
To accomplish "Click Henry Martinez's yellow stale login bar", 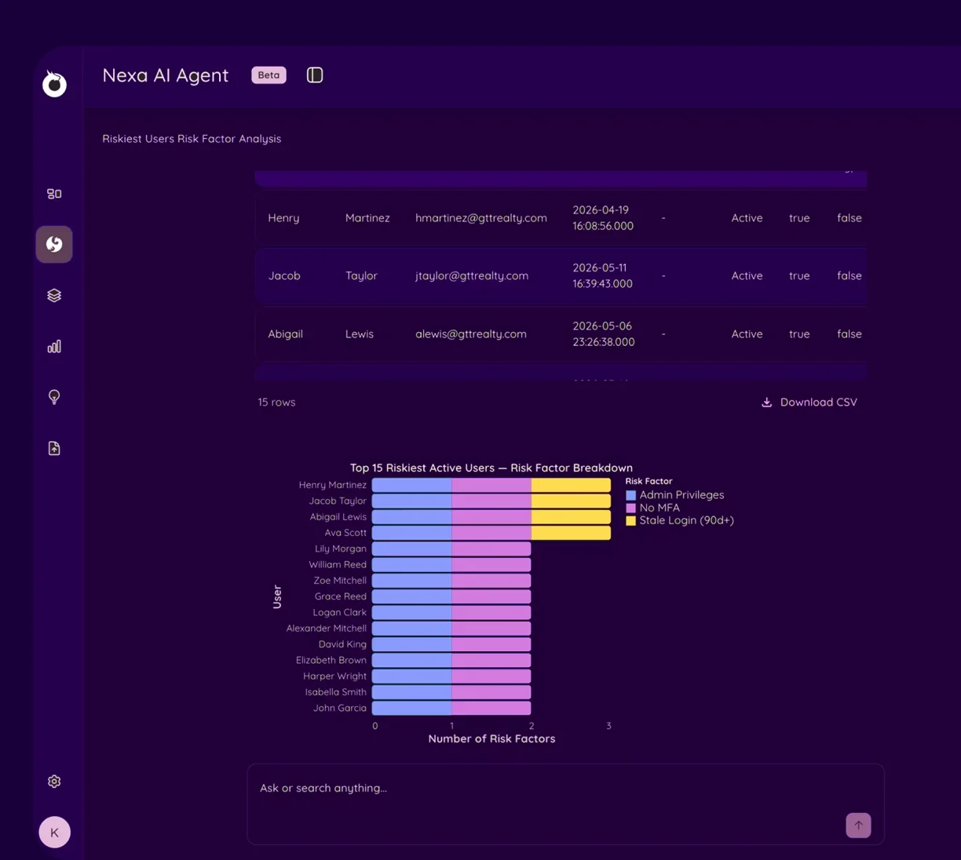I will [571, 485].
